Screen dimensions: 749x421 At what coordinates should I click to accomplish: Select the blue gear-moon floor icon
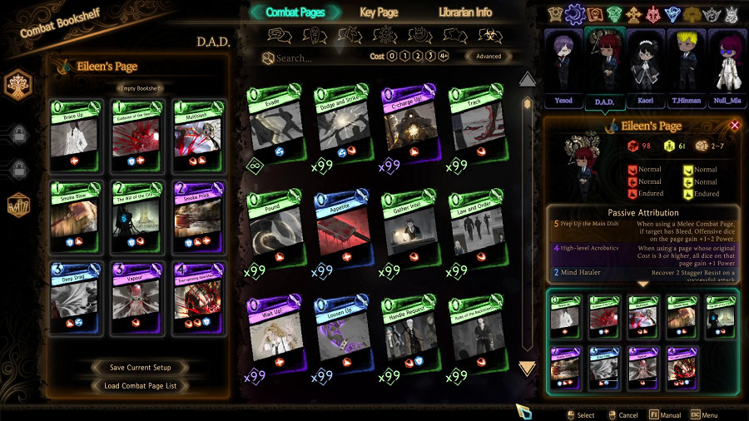tap(574, 14)
